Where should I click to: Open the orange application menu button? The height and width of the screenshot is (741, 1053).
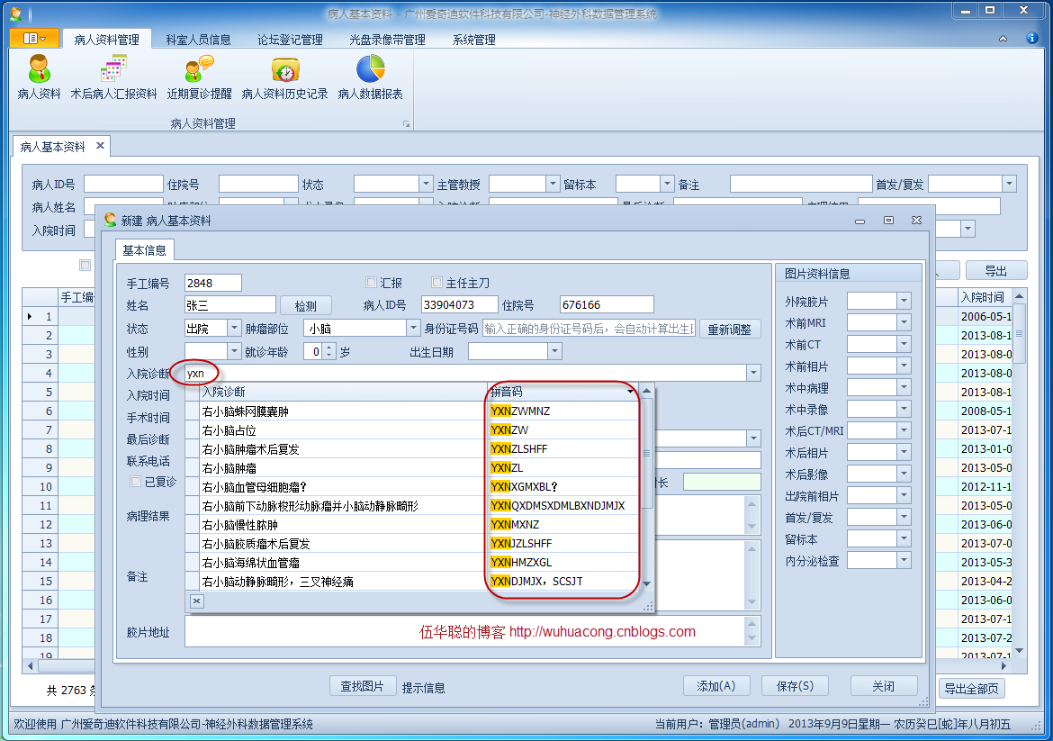[34, 39]
